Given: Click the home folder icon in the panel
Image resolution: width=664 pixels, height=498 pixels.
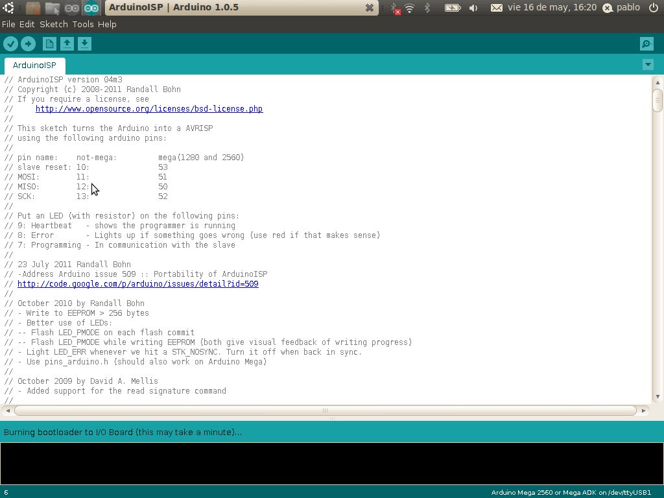Looking at the screenshot, I should point(32,8).
